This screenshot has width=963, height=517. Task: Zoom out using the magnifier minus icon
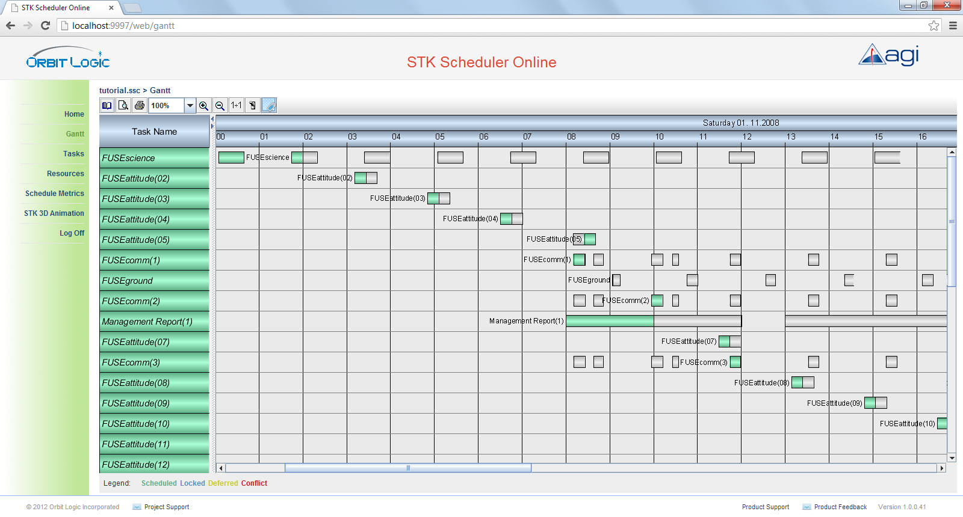pos(220,106)
